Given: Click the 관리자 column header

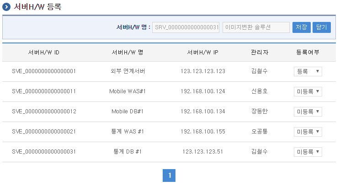Looking at the screenshot, I should pos(260,52).
